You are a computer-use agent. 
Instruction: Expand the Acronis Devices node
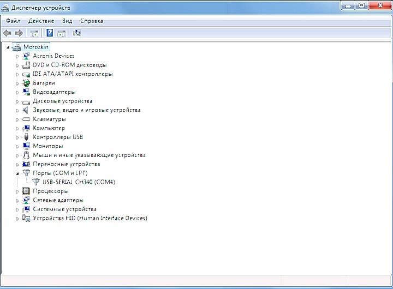click(17, 56)
